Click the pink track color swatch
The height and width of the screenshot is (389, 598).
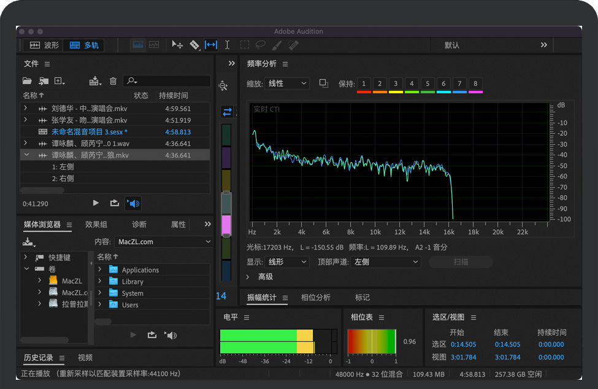click(x=226, y=225)
